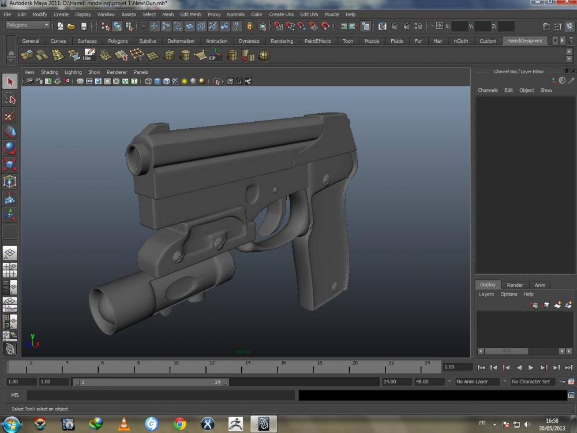Click the Save scene floppy disk icon

(84, 26)
